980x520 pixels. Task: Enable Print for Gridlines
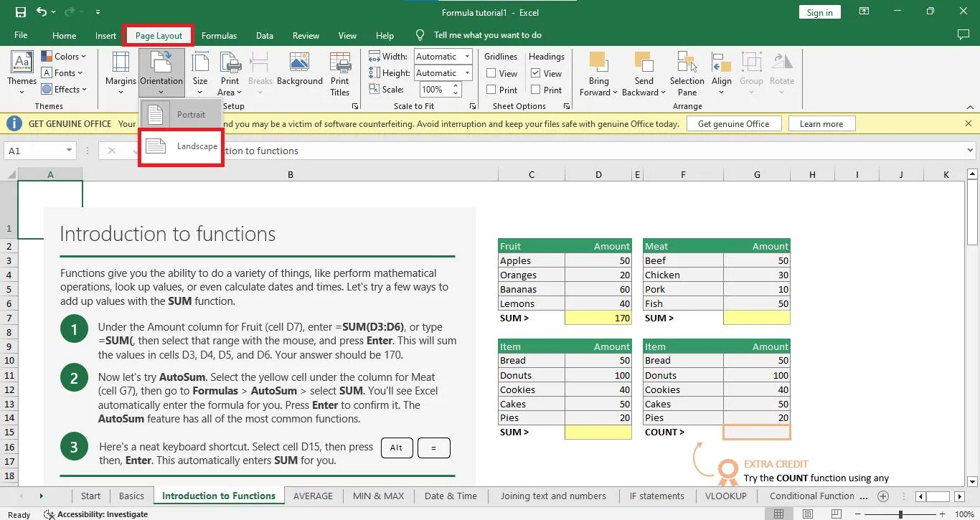pos(491,90)
